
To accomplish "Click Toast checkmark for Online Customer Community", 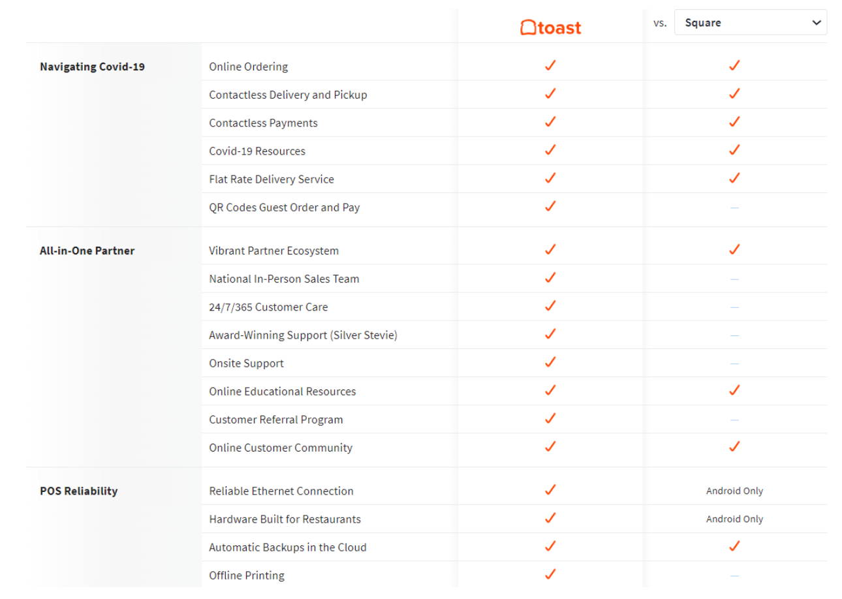I will 550,446.
